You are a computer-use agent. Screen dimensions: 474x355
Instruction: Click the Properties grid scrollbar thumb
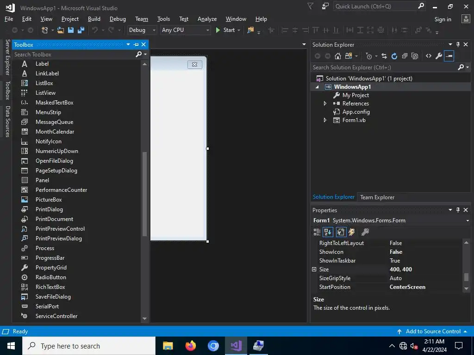click(x=466, y=277)
